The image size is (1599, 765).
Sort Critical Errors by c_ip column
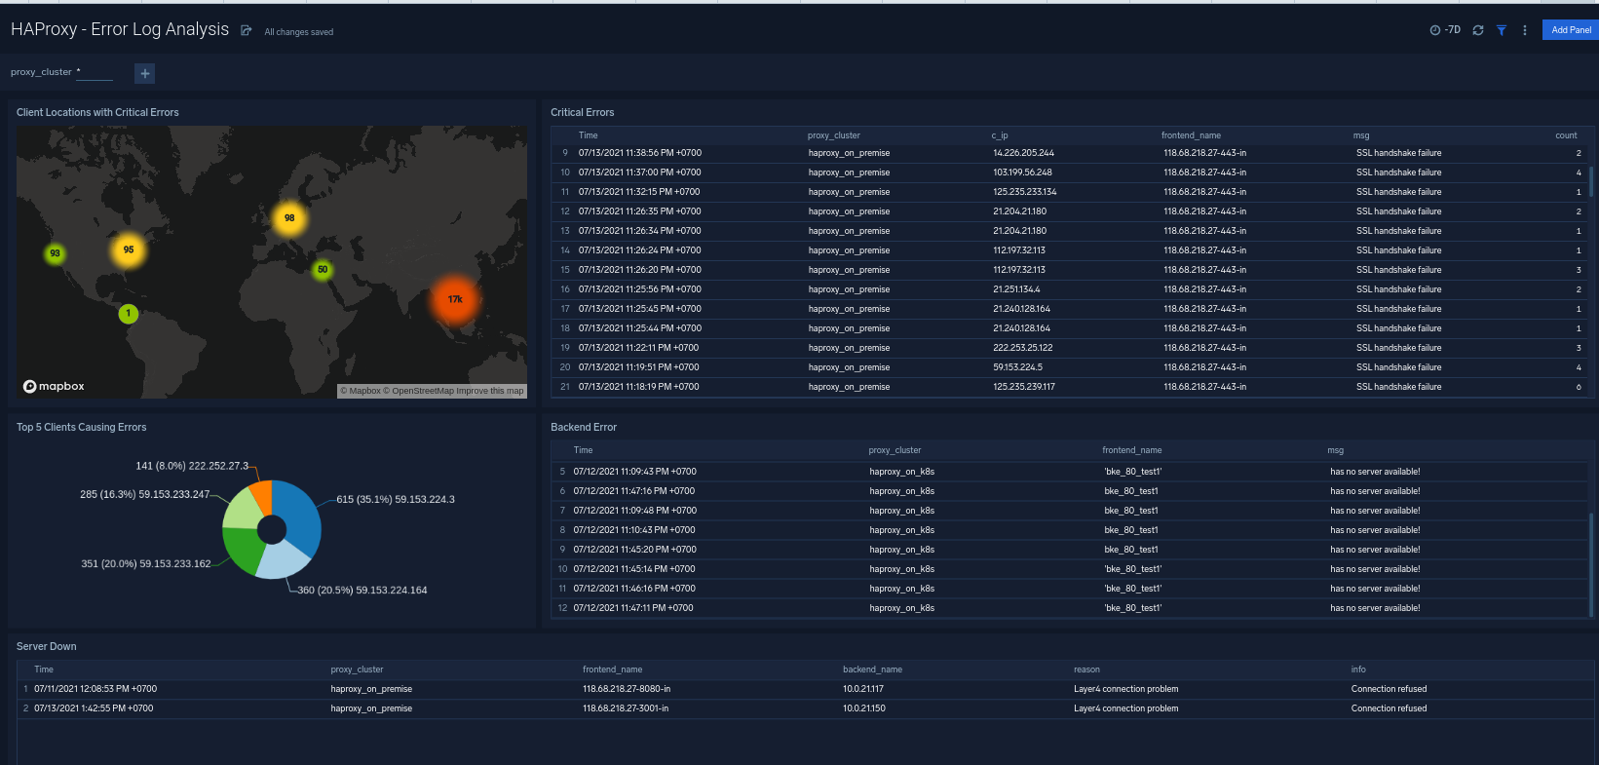pyautogui.click(x=1000, y=135)
